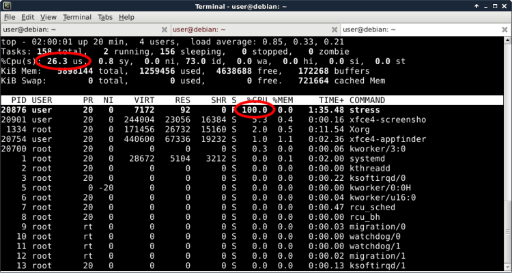Click the 26.3 us CPU value

pos(65,61)
